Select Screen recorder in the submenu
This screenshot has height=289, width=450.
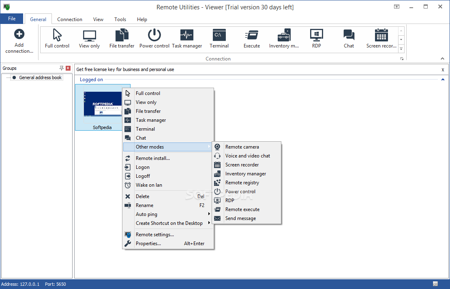coord(246,165)
